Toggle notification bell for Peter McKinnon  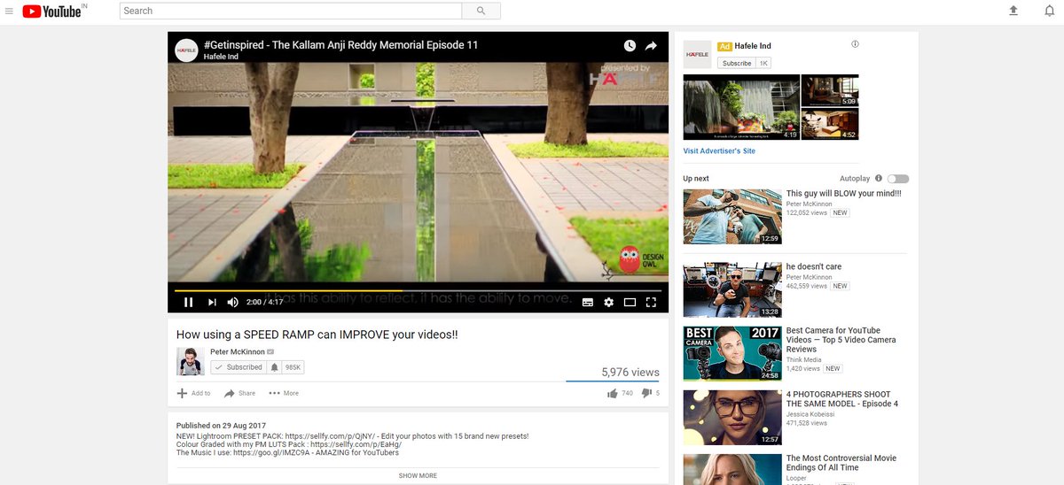tap(275, 367)
